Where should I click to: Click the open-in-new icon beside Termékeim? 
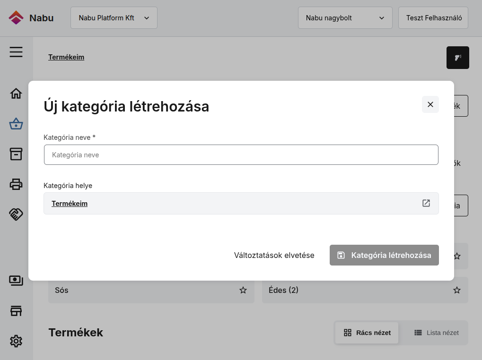point(426,203)
